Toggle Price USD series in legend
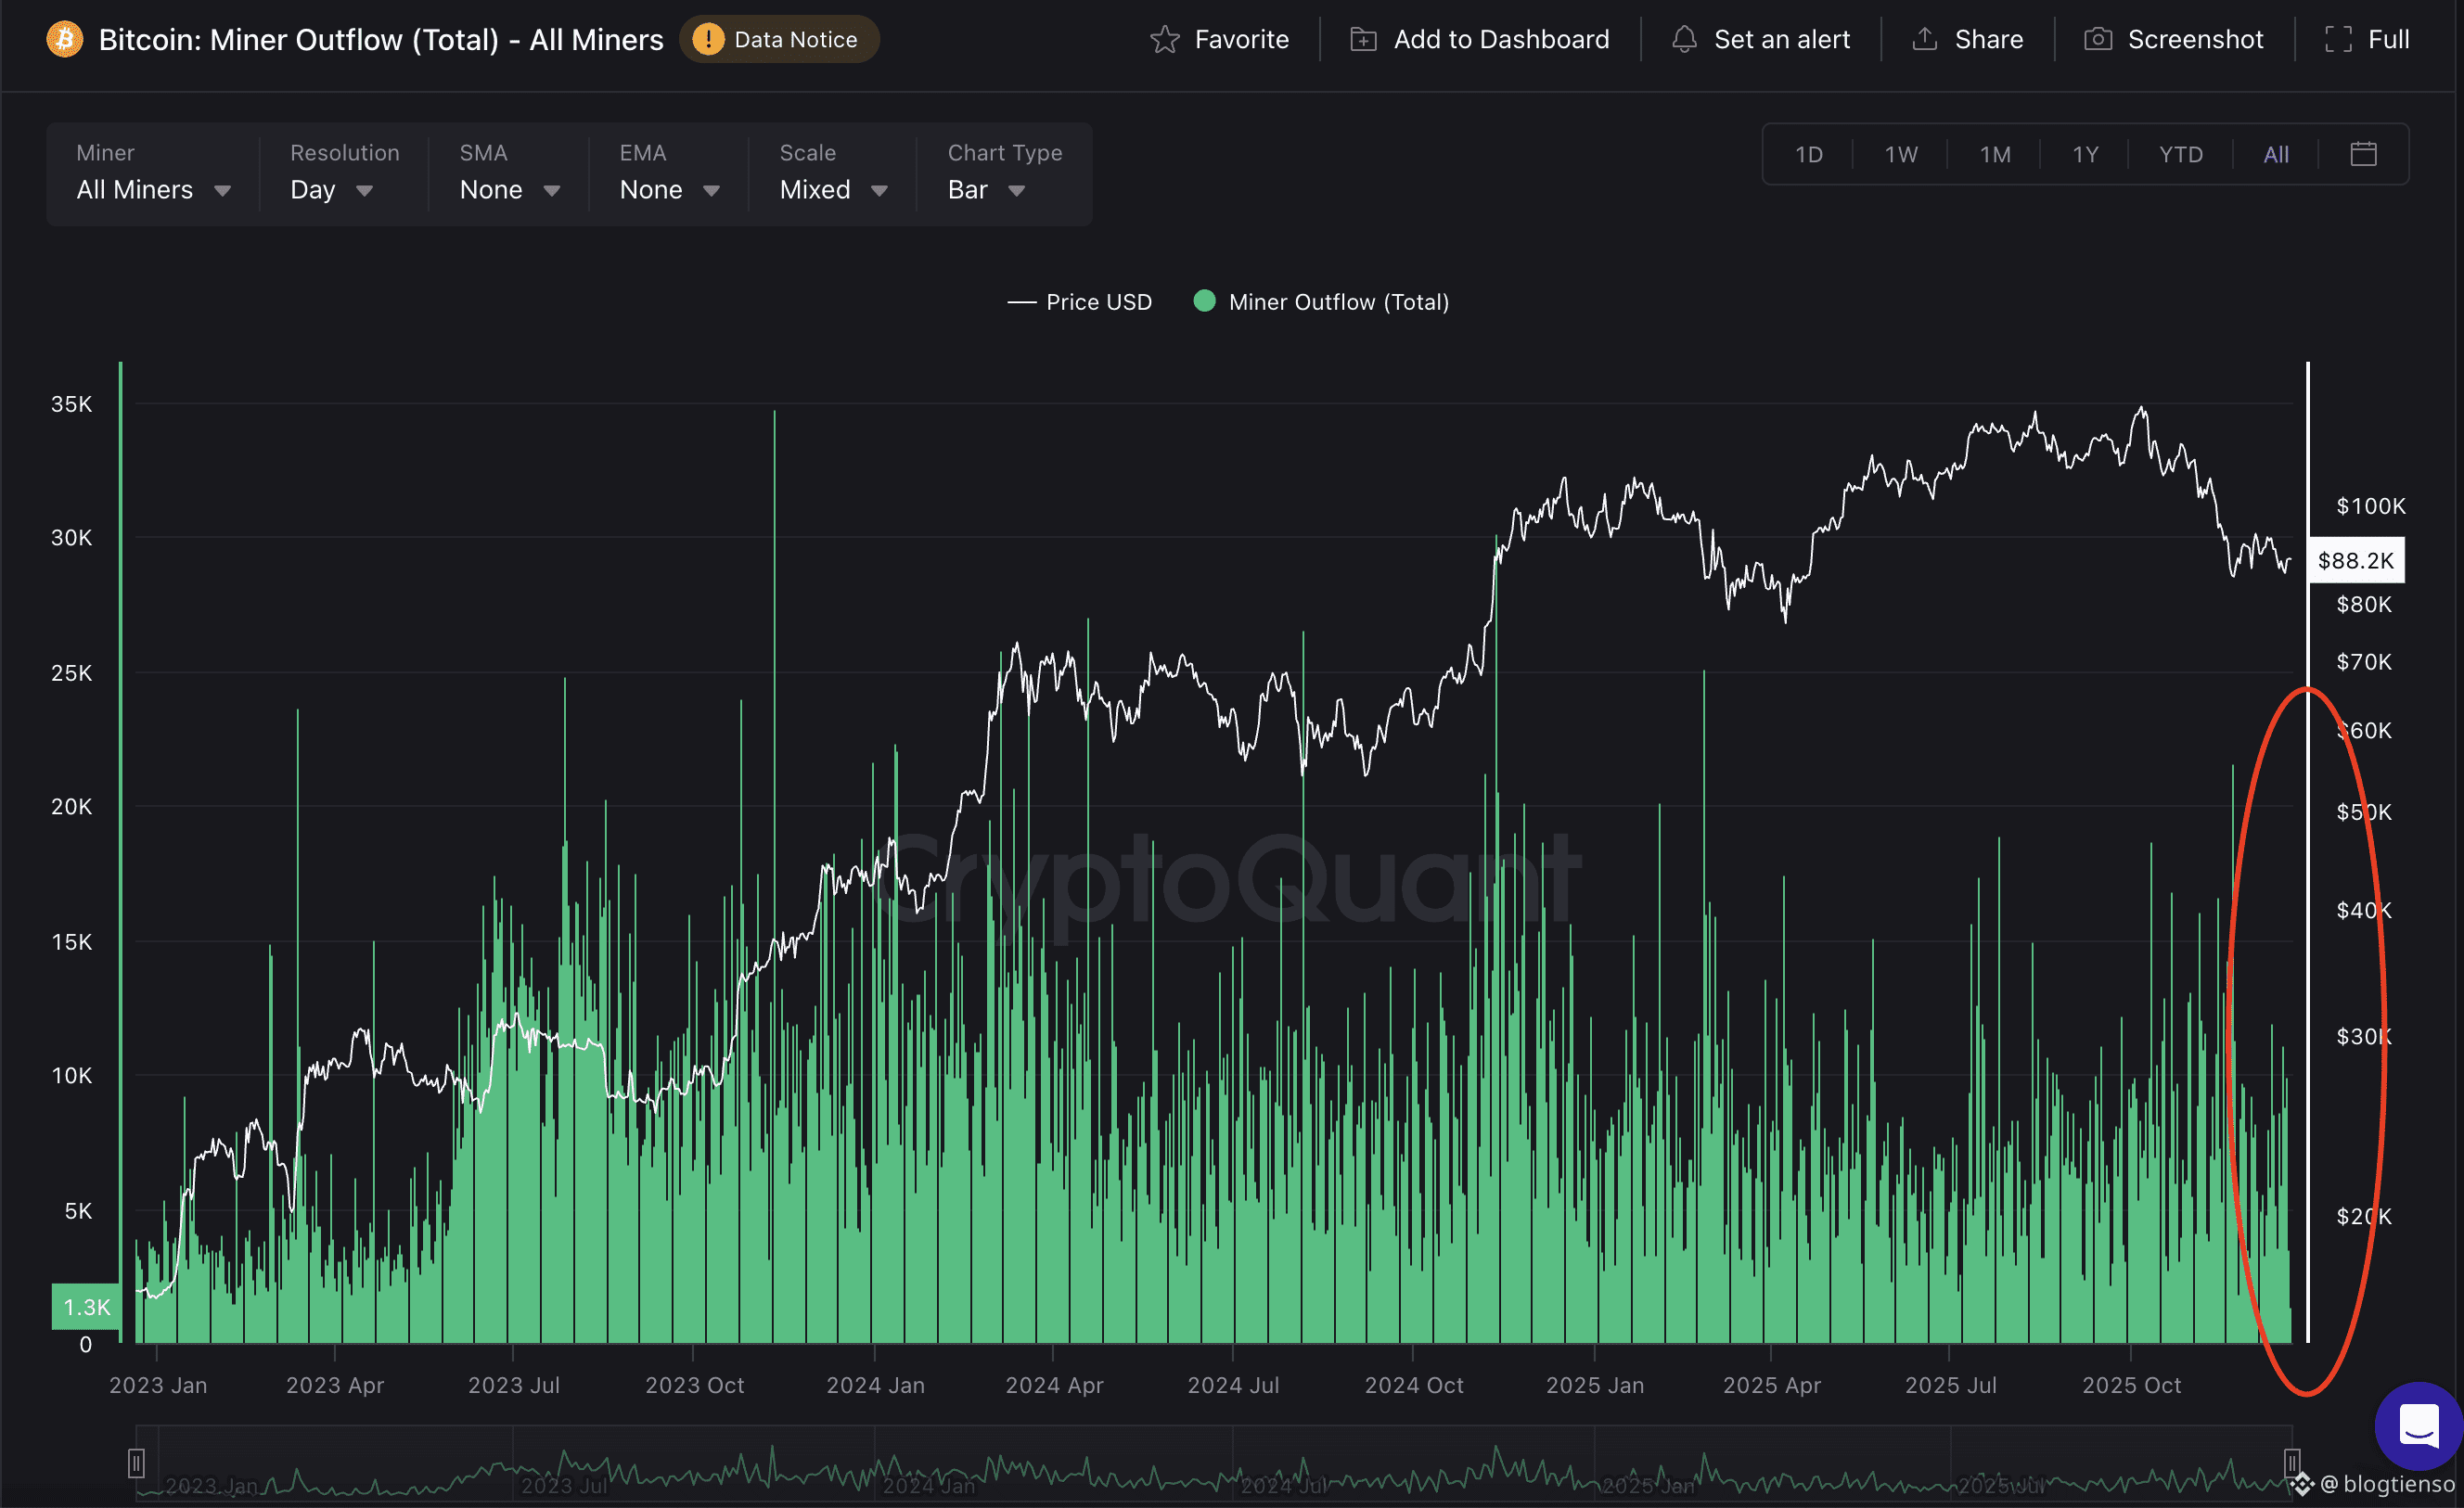Screen dimensions: 2464x1508 (x=1080, y=302)
